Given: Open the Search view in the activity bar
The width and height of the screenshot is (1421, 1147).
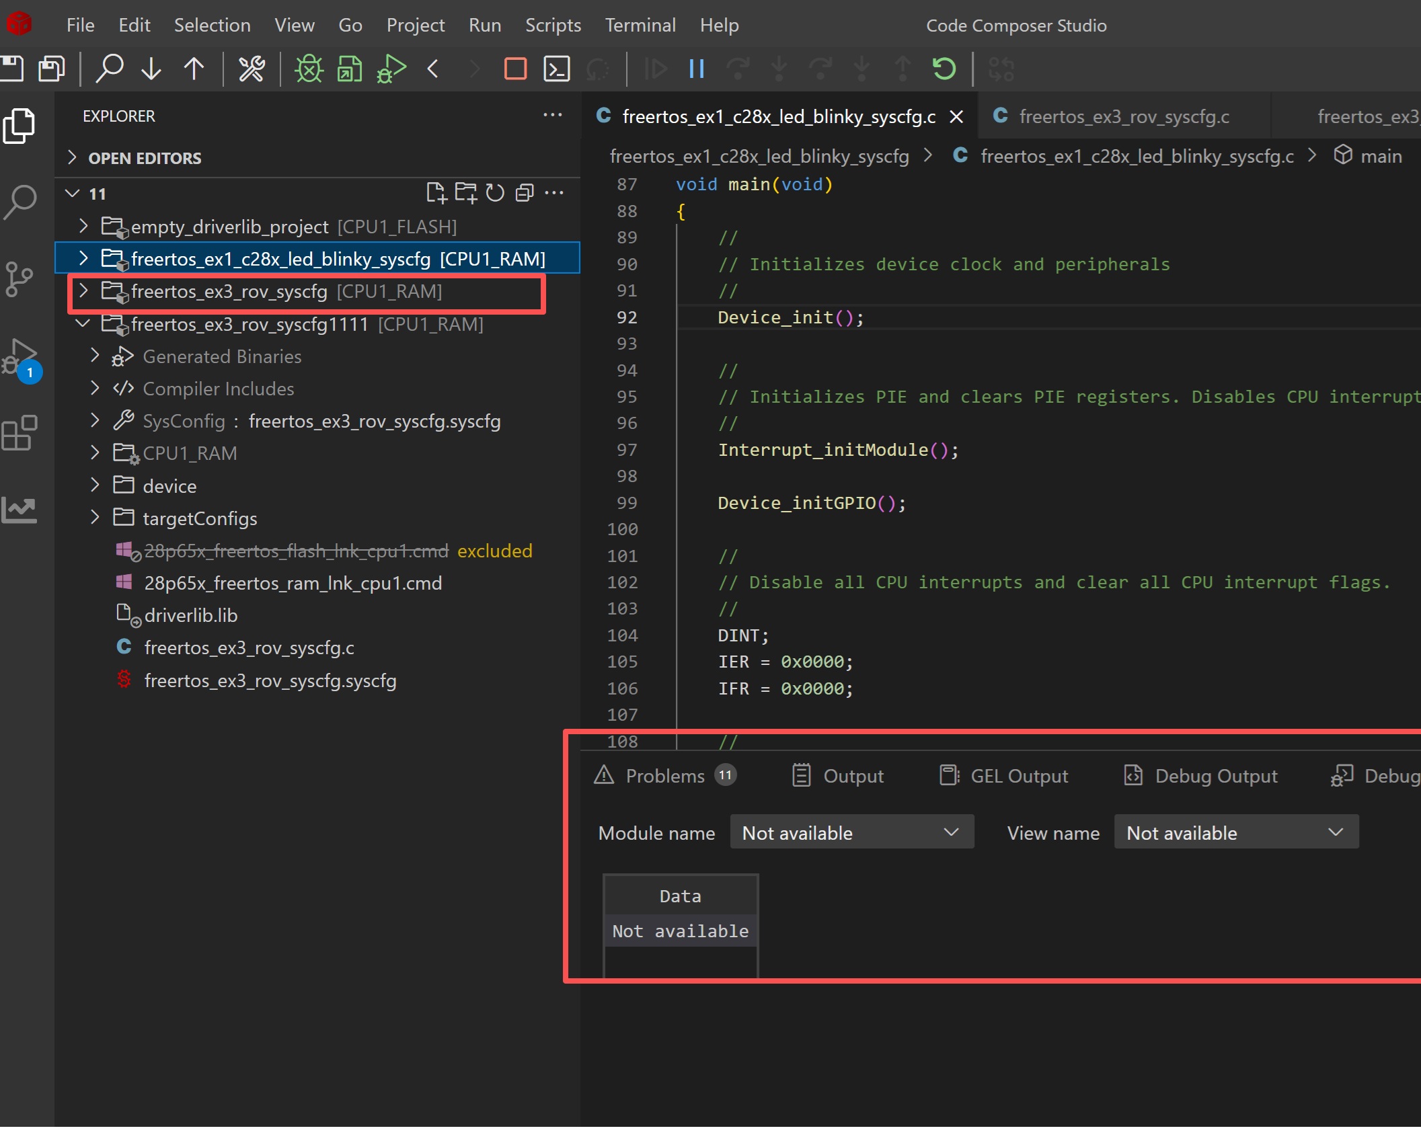Looking at the screenshot, I should coord(20,202).
